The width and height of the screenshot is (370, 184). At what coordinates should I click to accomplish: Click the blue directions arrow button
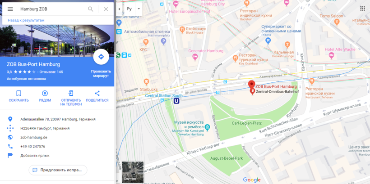tap(101, 57)
